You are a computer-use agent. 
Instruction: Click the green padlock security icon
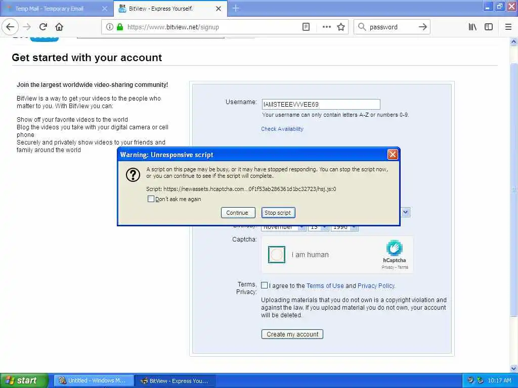(x=120, y=27)
